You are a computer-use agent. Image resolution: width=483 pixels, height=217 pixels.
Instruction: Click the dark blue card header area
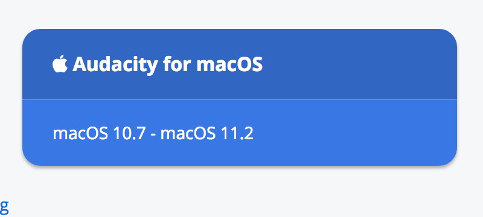[240, 64]
